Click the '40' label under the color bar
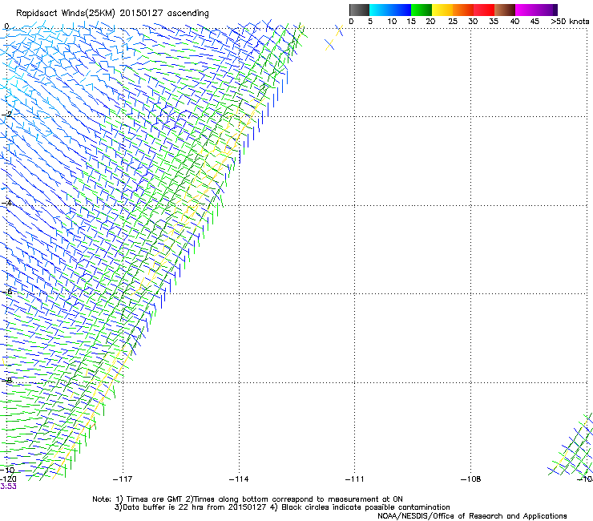This screenshot has height=521, width=593. coord(514,22)
